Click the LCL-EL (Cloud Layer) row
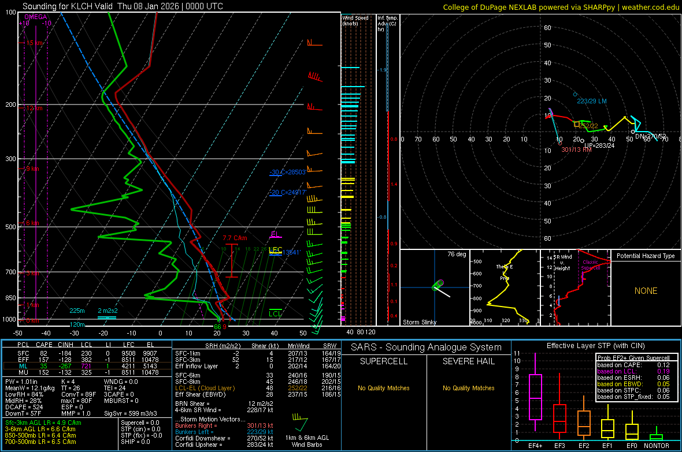Screen dimensions: 682x452 click(x=258, y=388)
